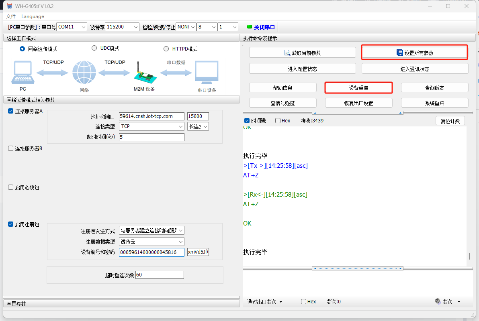Open the 文件 menu
The height and width of the screenshot is (321, 479).
11,16
